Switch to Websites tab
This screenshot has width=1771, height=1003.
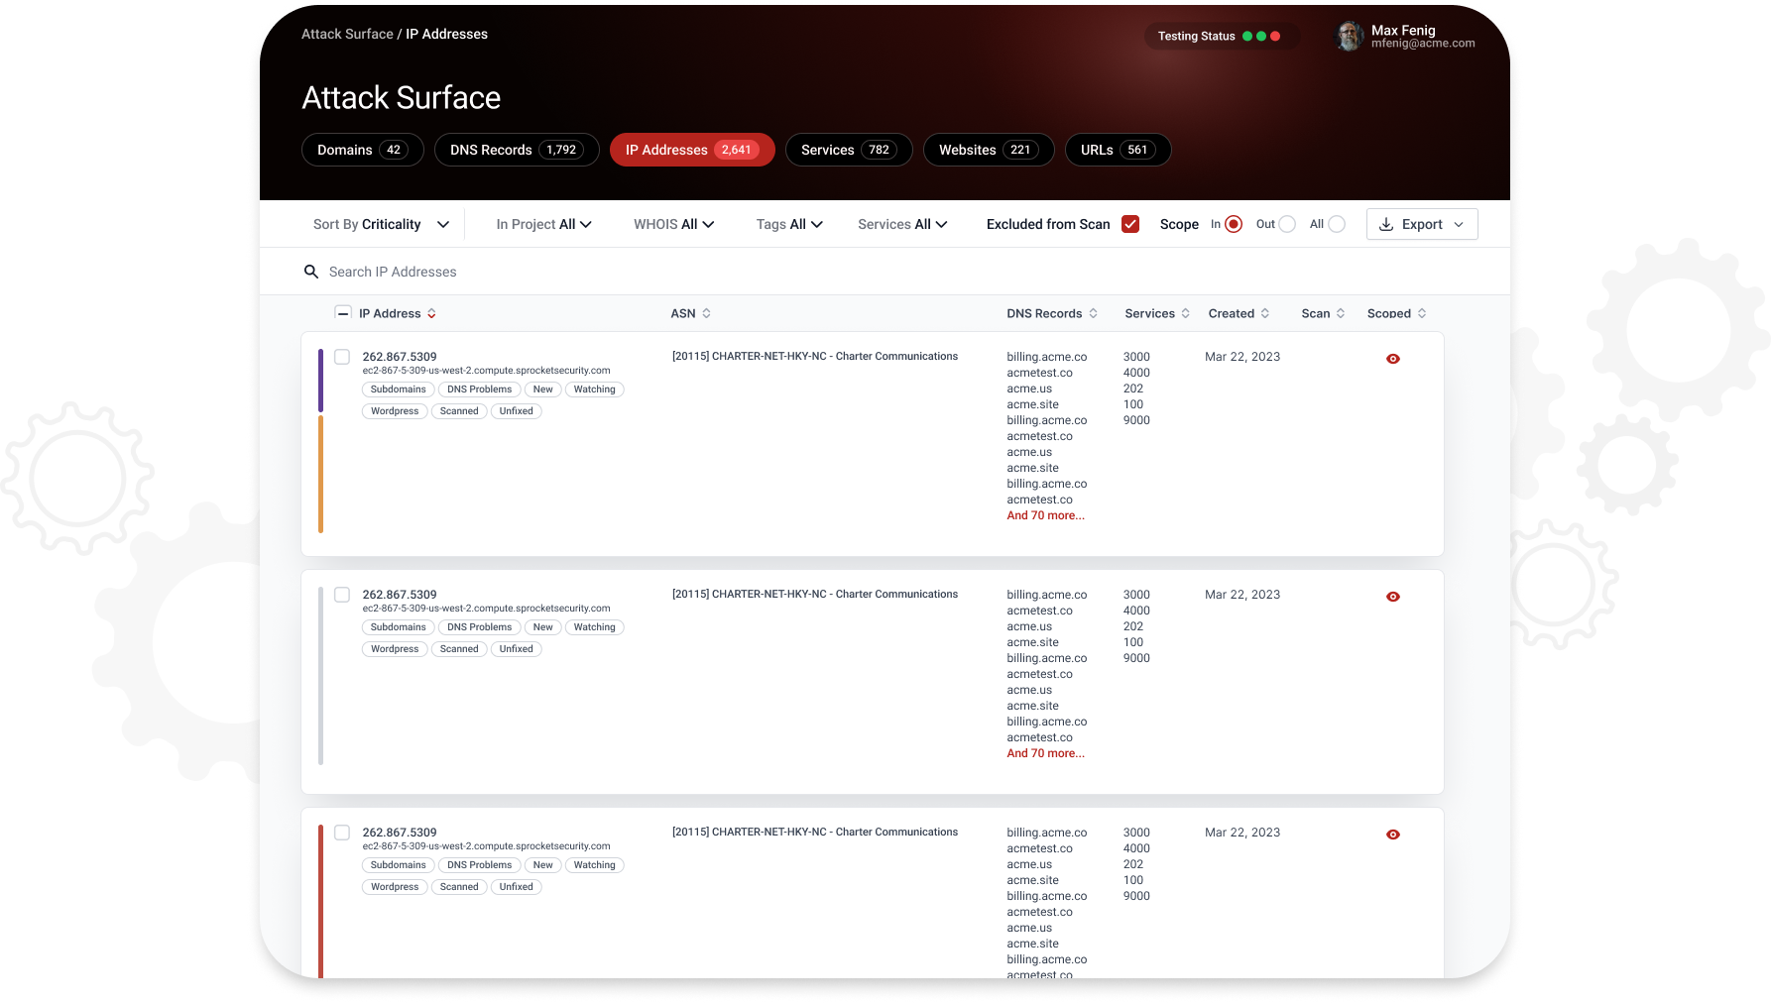[x=989, y=150]
